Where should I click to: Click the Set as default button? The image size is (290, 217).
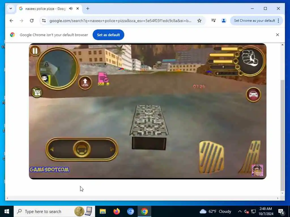pyautogui.click(x=108, y=35)
